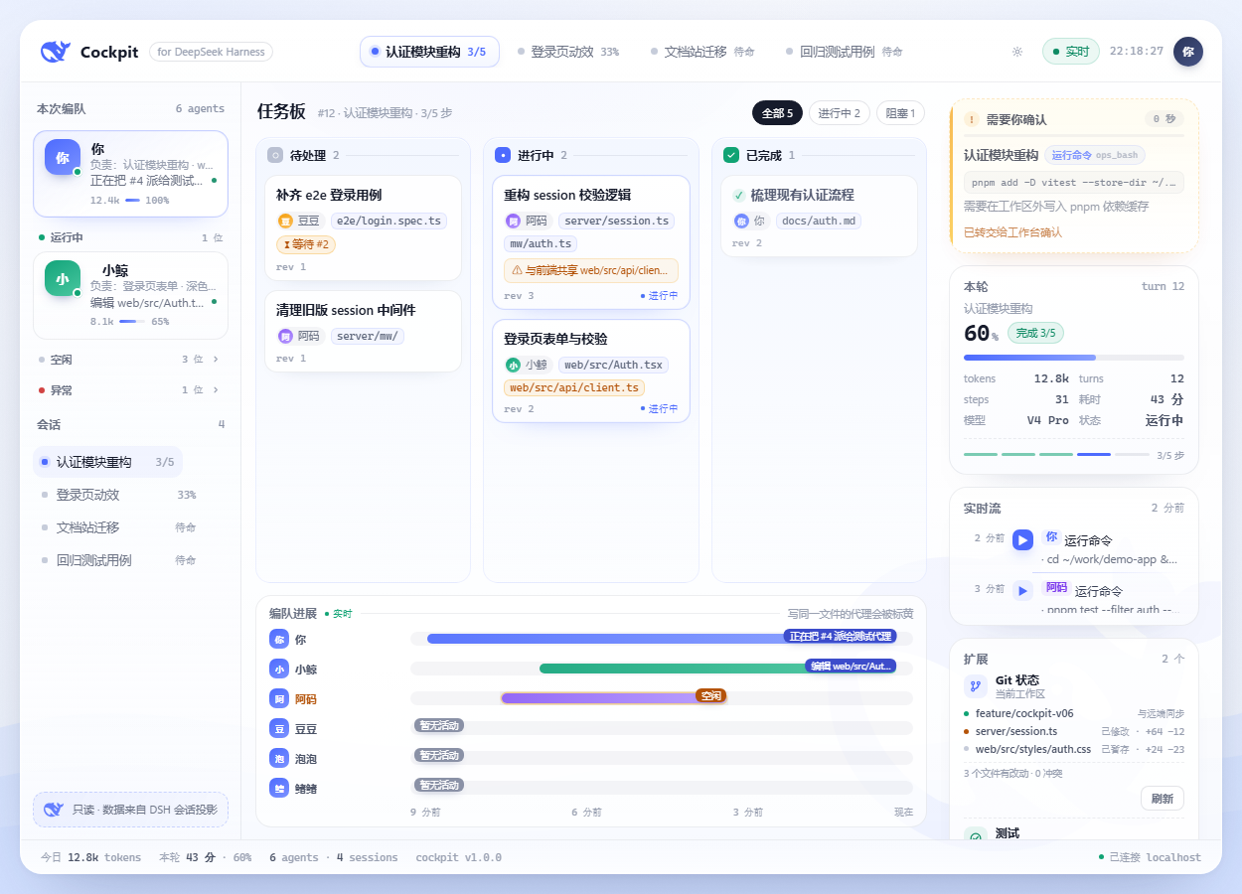The width and height of the screenshot is (1242, 894).
Task: Switch to the 登录页动效 top tab
Action: [x=568, y=52]
